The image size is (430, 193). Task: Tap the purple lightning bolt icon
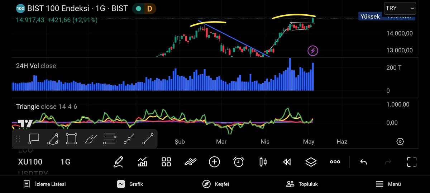[313, 51]
